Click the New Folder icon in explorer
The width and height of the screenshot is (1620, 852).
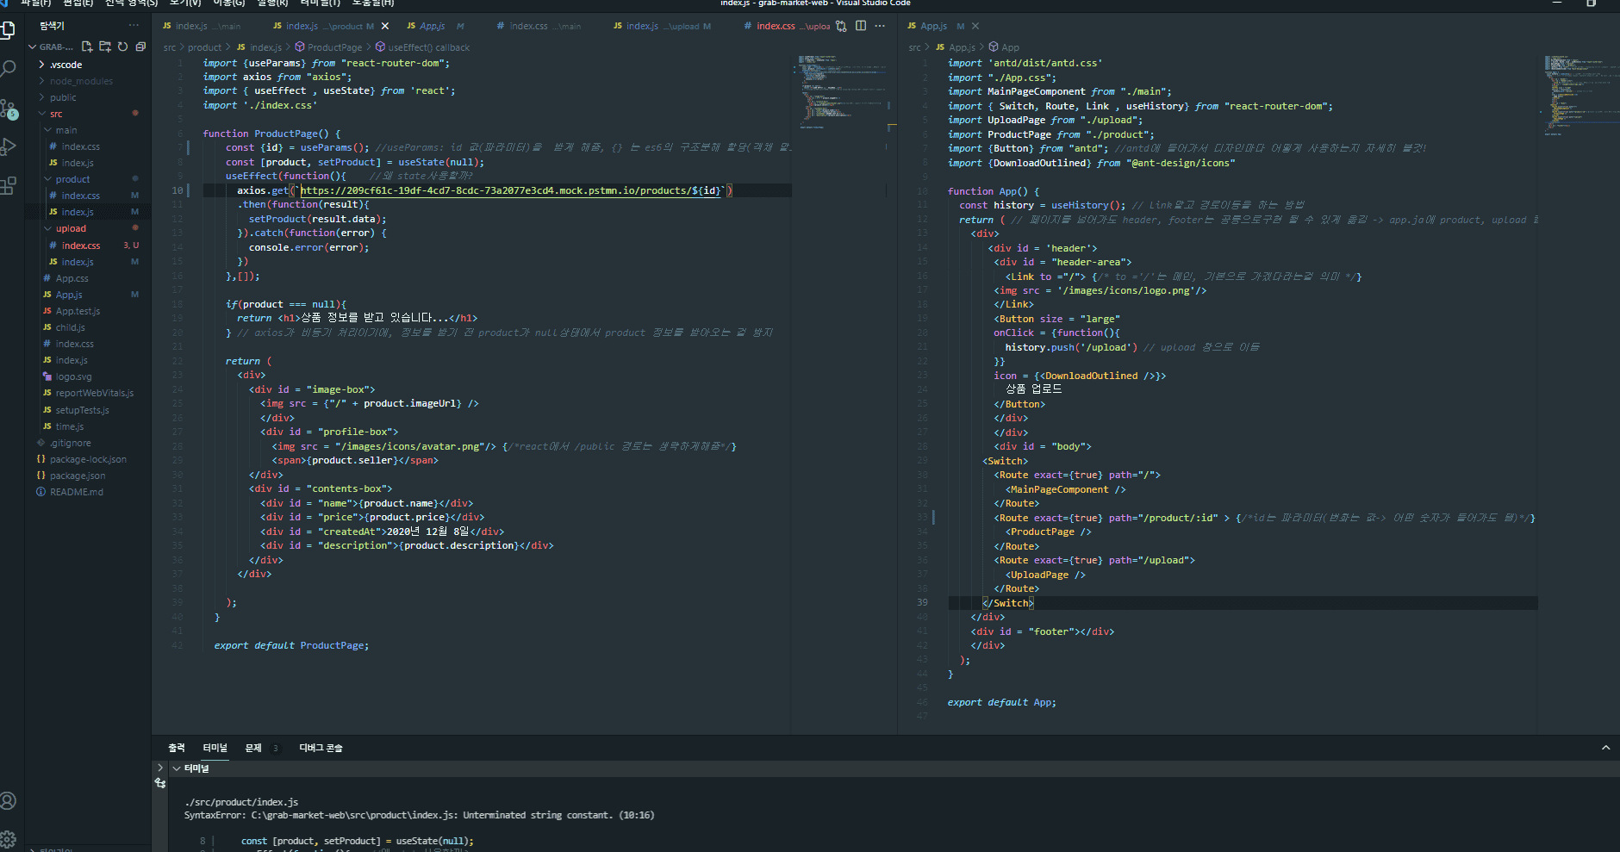[x=105, y=47]
